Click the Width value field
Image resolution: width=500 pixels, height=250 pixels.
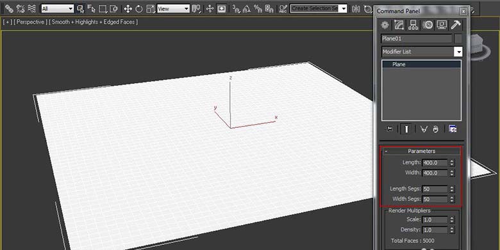(435, 173)
